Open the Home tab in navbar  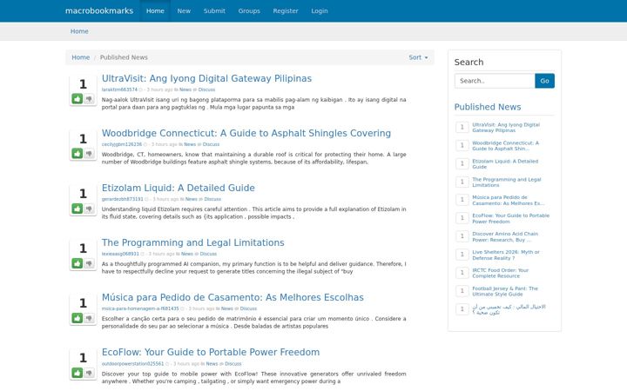(x=155, y=10)
